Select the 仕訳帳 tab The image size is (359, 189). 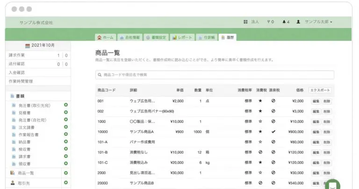click(x=207, y=37)
